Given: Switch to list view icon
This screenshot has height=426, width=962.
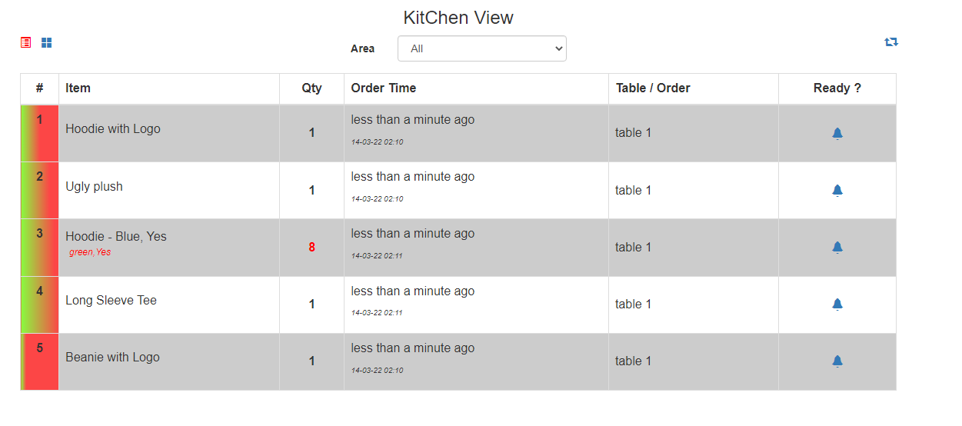Looking at the screenshot, I should tap(26, 42).
